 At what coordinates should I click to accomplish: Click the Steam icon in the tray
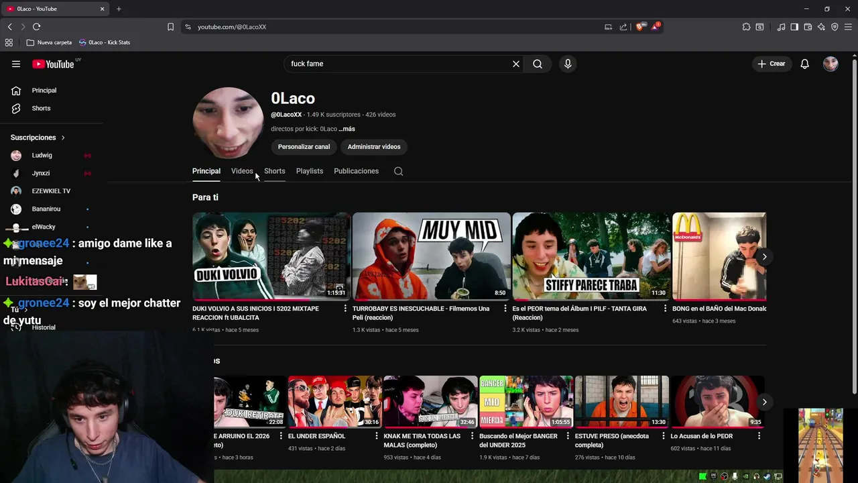pos(767,476)
